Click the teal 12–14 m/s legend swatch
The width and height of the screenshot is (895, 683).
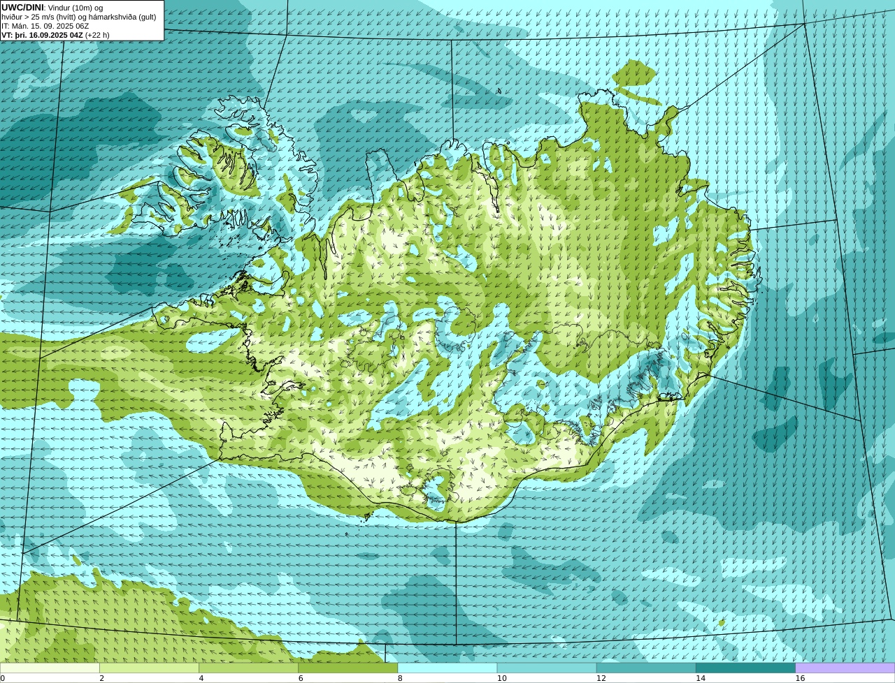[646, 668]
